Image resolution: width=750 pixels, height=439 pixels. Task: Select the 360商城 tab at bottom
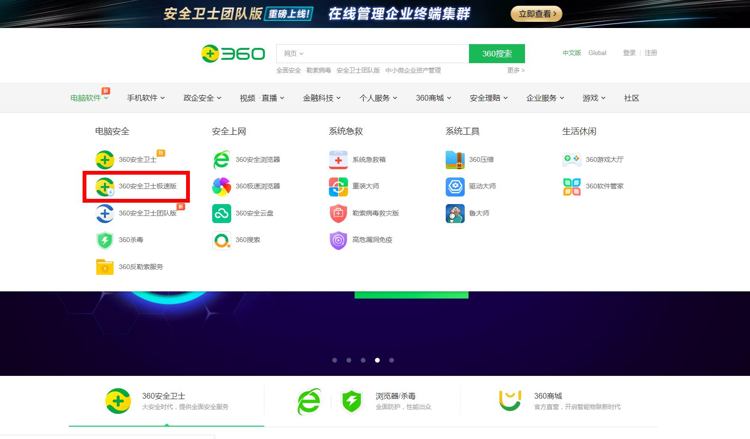coord(559,401)
